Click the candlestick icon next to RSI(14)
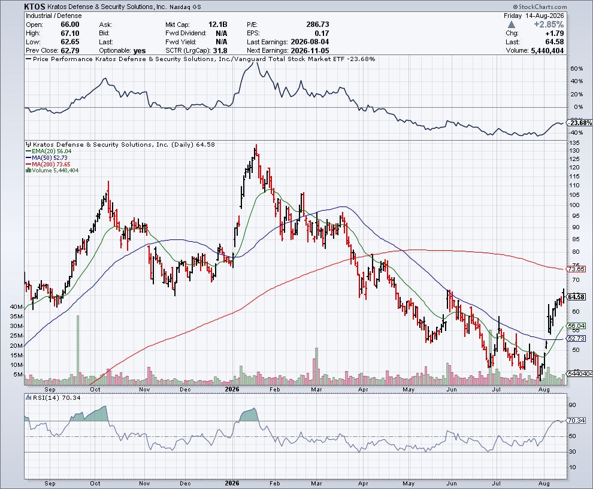Viewport: 593px width, 489px height. pyautogui.click(x=28, y=397)
